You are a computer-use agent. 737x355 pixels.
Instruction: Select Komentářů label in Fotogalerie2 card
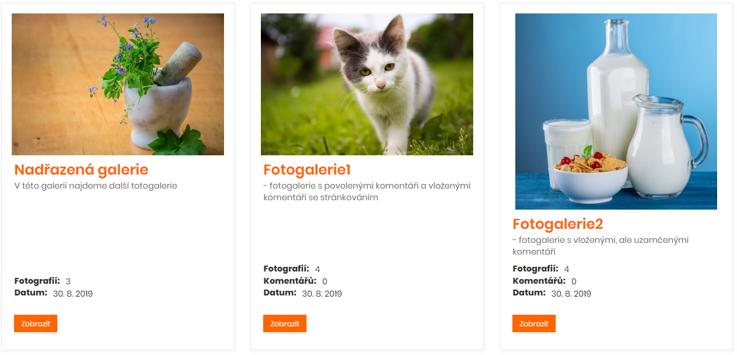pyautogui.click(x=539, y=281)
